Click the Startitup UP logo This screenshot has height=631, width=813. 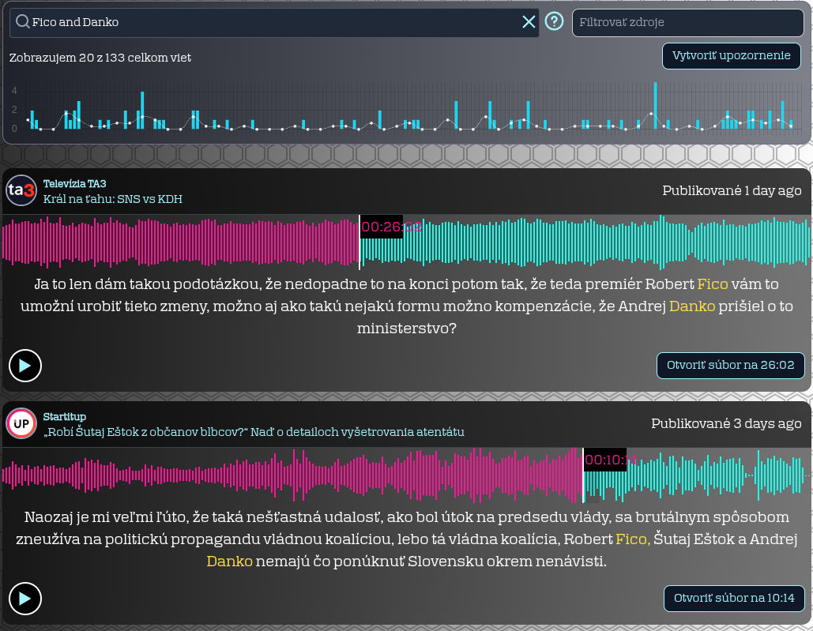click(21, 424)
